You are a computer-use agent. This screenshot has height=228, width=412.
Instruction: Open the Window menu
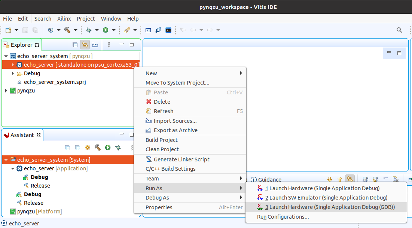(x=111, y=19)
